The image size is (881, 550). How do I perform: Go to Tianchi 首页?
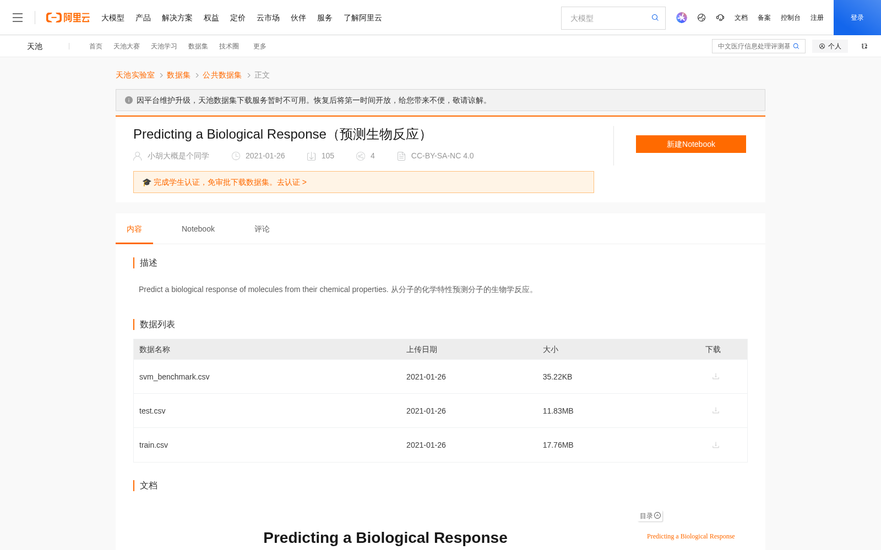(96, 46)
